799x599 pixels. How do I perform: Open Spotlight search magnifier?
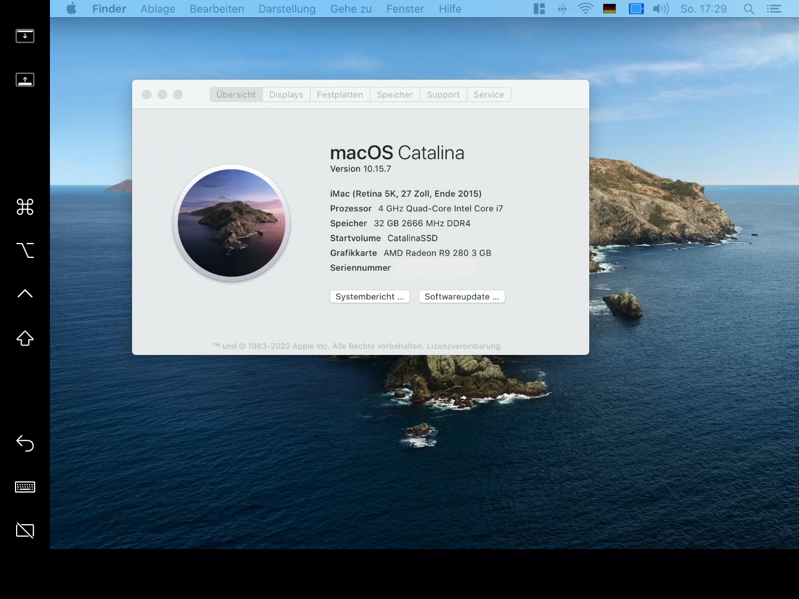click(749, 9)
